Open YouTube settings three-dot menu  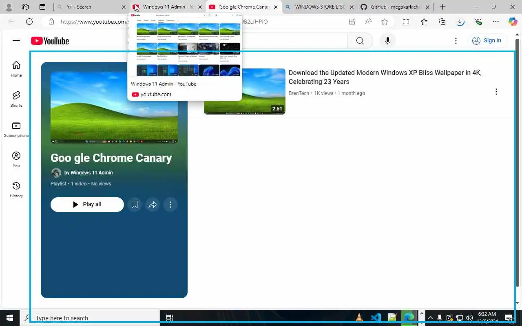[456, 41]
